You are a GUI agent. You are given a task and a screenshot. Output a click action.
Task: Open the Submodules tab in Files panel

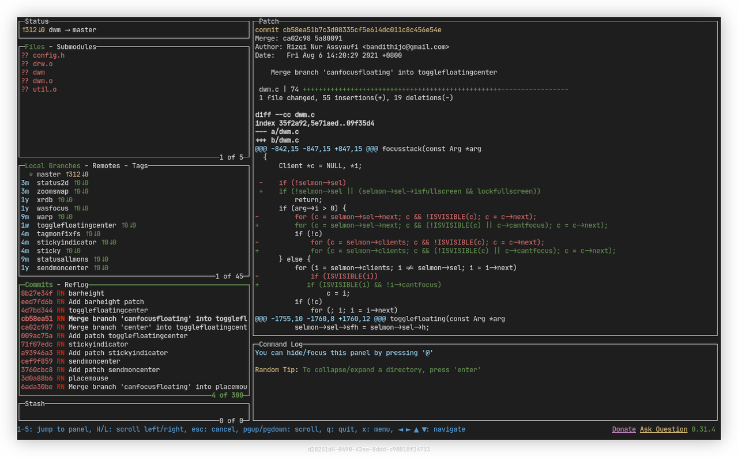(x=76, y=47)
